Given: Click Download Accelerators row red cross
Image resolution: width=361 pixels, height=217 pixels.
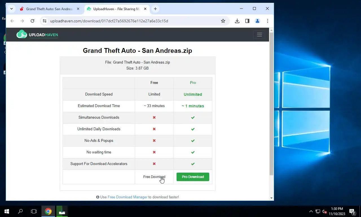Looking at the screenshot, I should click(154, 164).
